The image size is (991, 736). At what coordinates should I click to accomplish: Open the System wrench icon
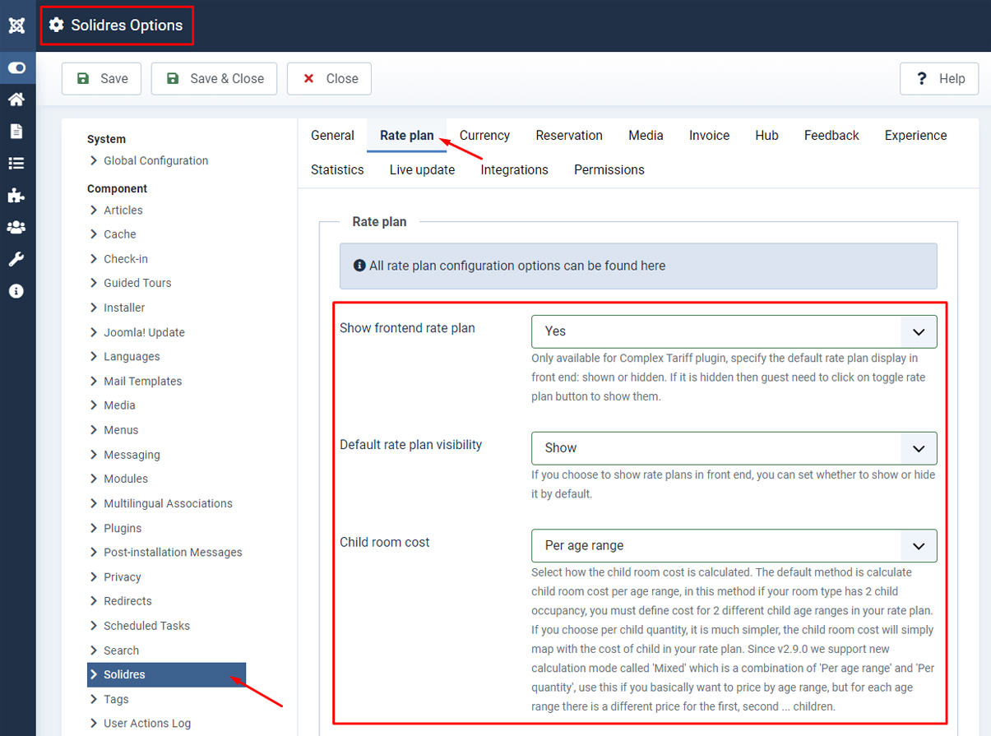tap(16, 260)
